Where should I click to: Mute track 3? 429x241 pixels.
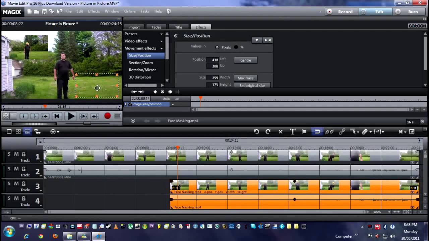[x=16, y=183]
